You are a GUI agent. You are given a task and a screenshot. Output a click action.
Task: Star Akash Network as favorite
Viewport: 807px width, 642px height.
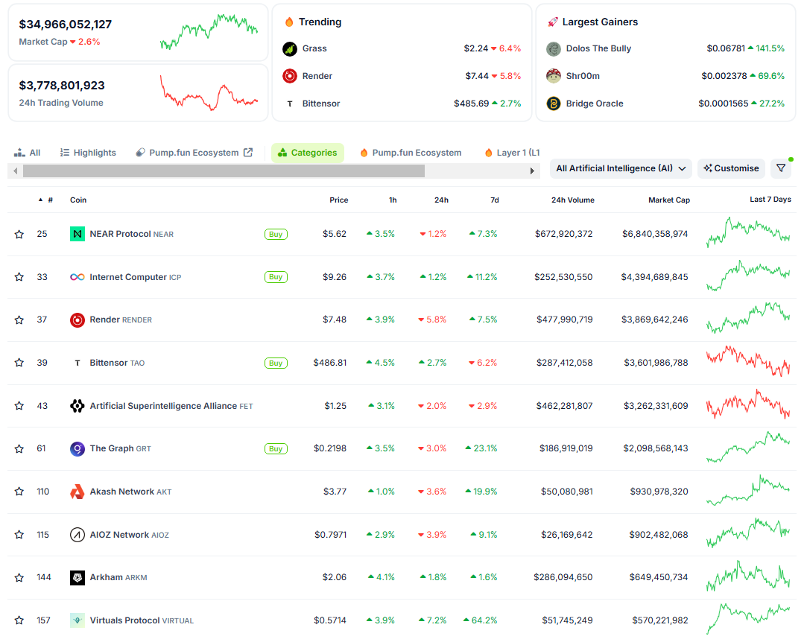coord(19,492)
